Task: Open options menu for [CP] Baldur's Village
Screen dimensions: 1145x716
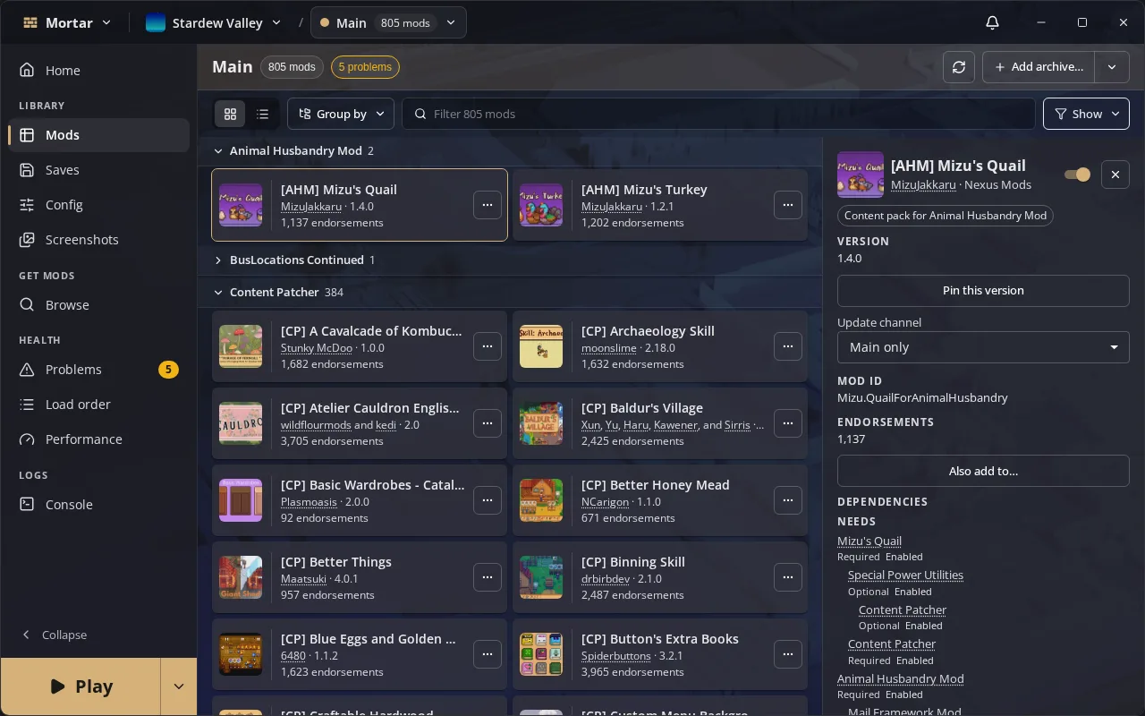Action: point(788,423)
